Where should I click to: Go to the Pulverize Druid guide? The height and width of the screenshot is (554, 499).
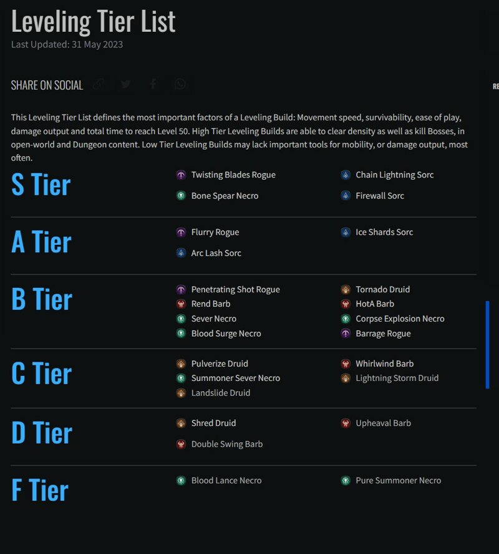pyautogui.click(x=220, y=364)
